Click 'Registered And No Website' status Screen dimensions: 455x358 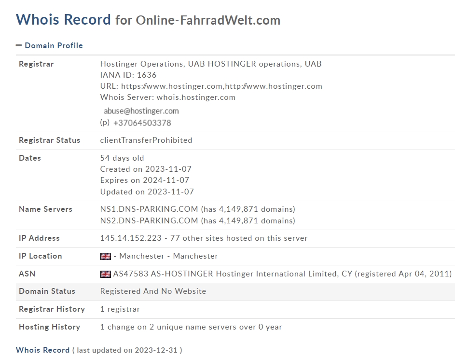tap(153, 291)
